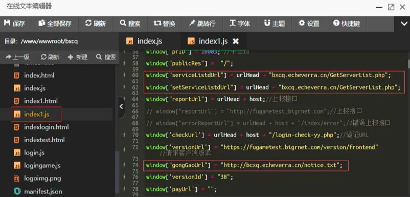Click the 保存 save toolbar button
410x197 pixels.
pyautogui.click(x=15, y=24)
